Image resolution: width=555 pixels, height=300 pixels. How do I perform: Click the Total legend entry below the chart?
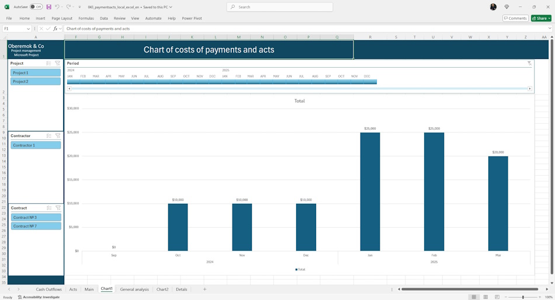tap(300, 270)
